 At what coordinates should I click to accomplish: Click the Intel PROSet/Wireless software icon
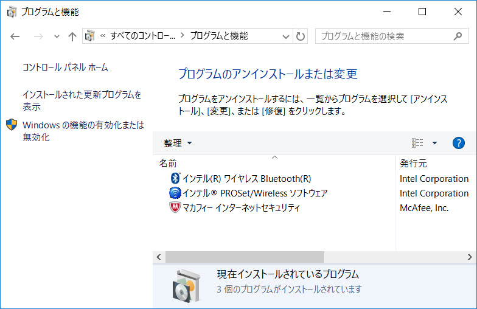[175, 193]
